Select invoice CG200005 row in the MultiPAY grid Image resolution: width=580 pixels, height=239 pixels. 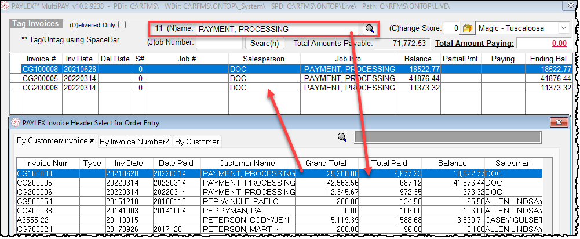click(39, 78)
